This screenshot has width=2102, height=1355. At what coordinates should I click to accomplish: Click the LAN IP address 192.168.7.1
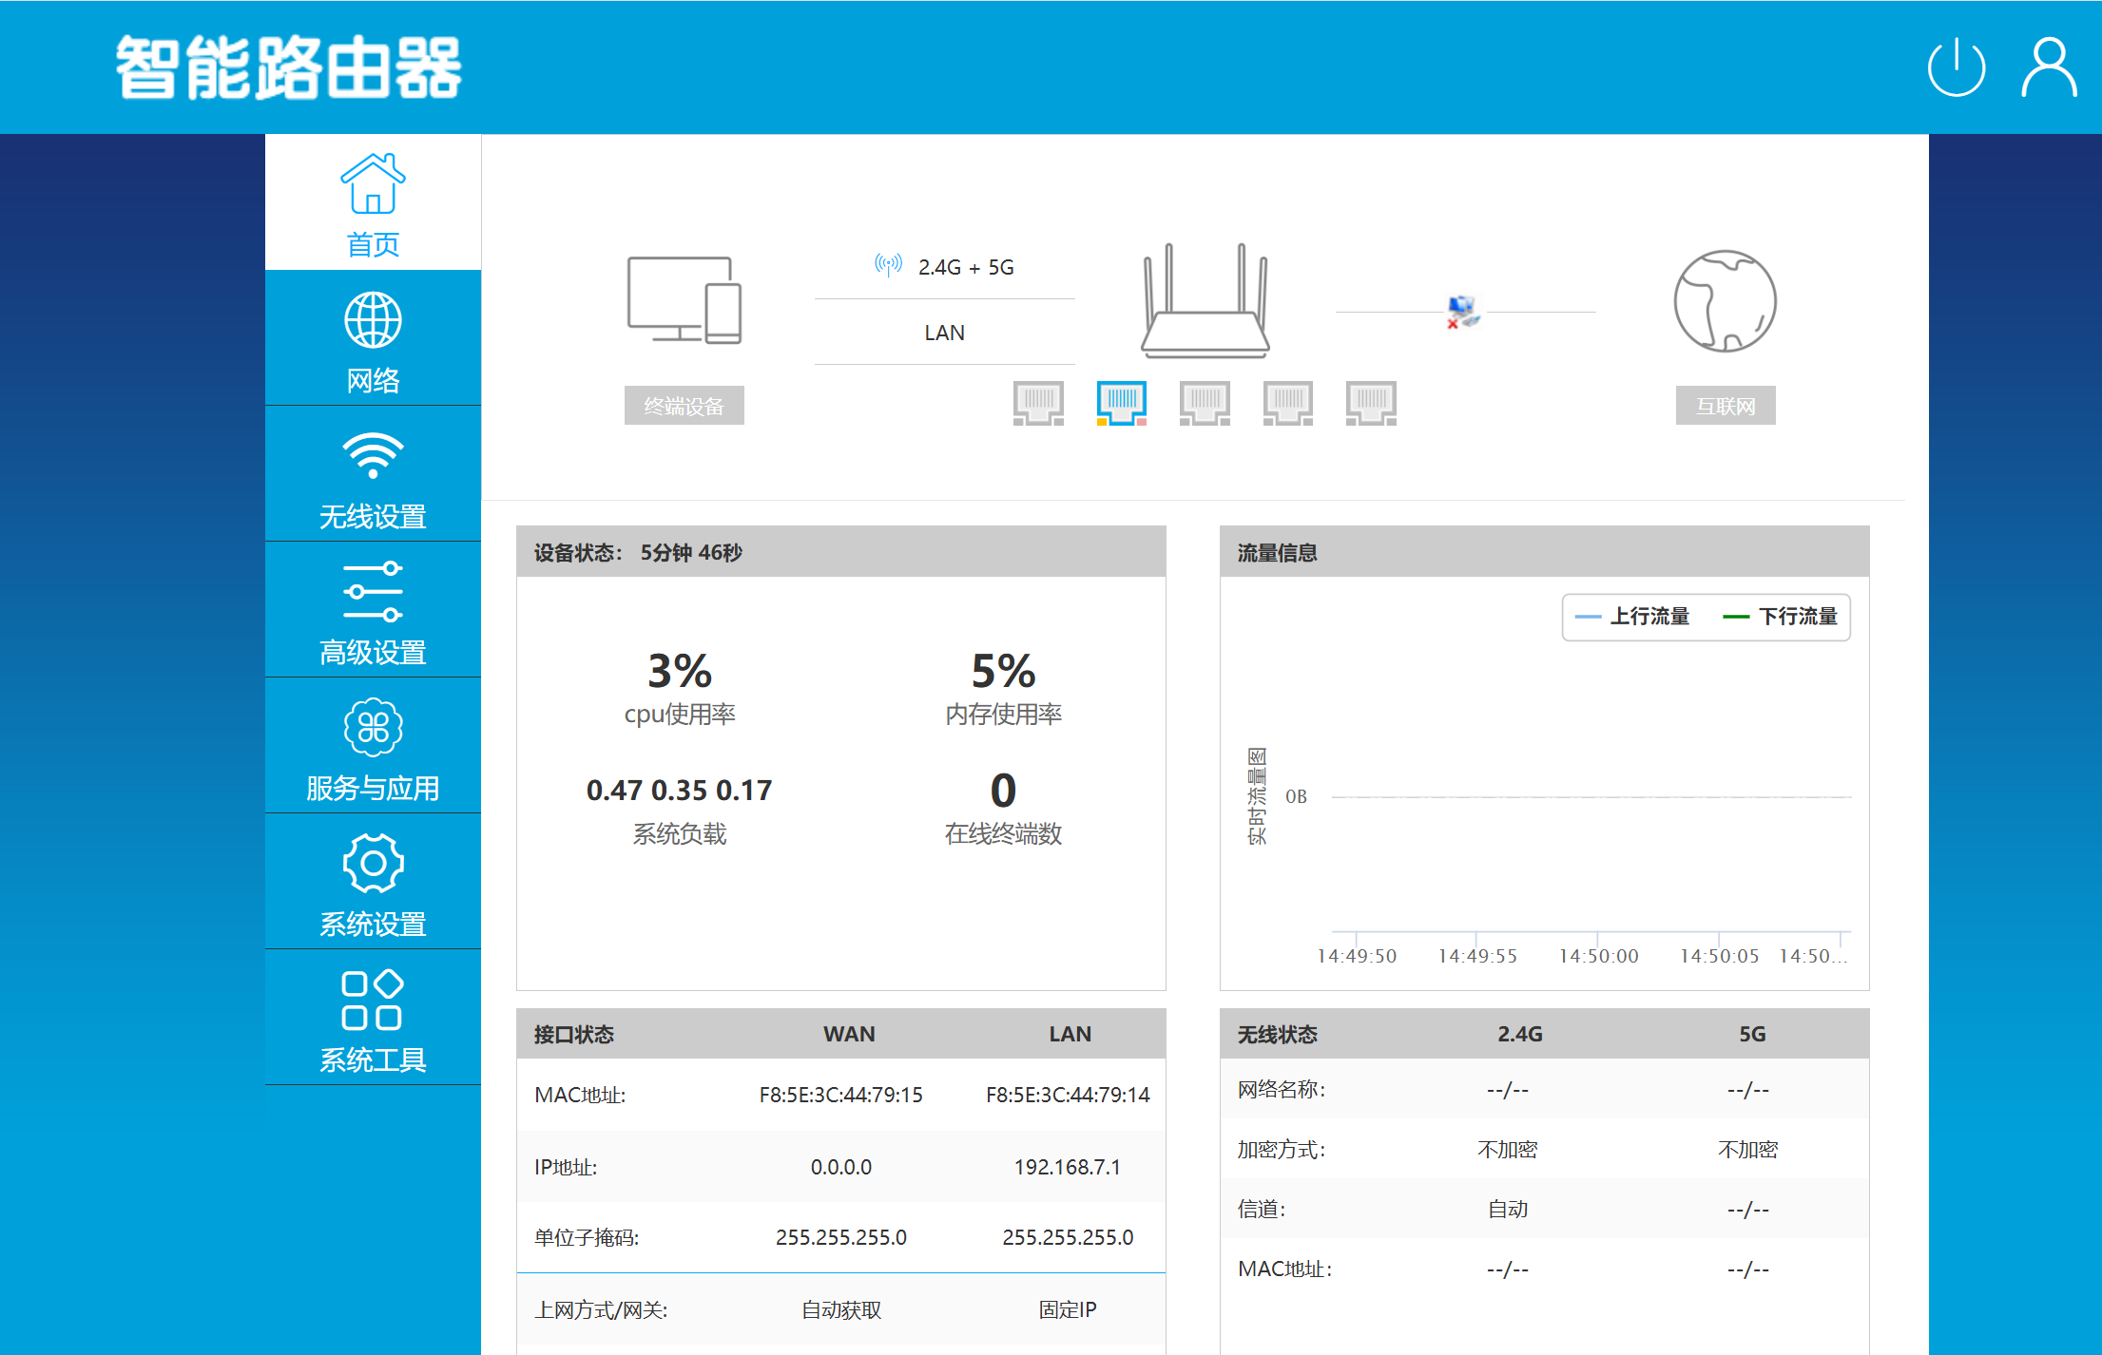(x=1069, y=1167)
